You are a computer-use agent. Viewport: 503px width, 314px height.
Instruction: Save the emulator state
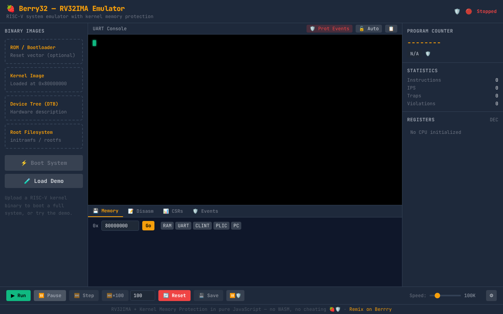pyautogui.click(x=208, y=296)
